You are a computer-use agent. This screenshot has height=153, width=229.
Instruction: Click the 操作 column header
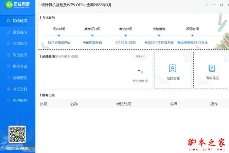[x=214, y=104]
